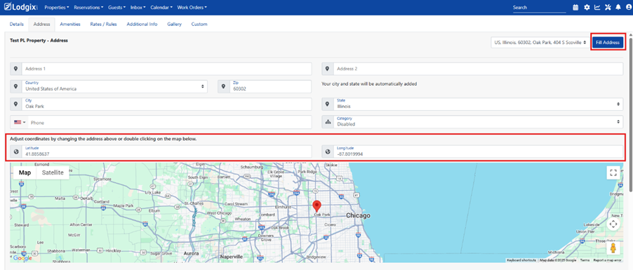This screenshot has width=633, height=270.
Task: Click Report a map error link
Action: [x=608, y=260]
